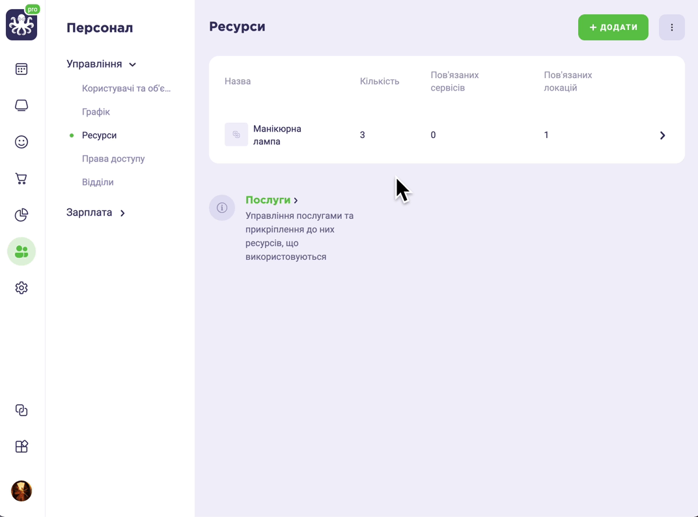Open the Графік menu item

[x=96, y=112]
